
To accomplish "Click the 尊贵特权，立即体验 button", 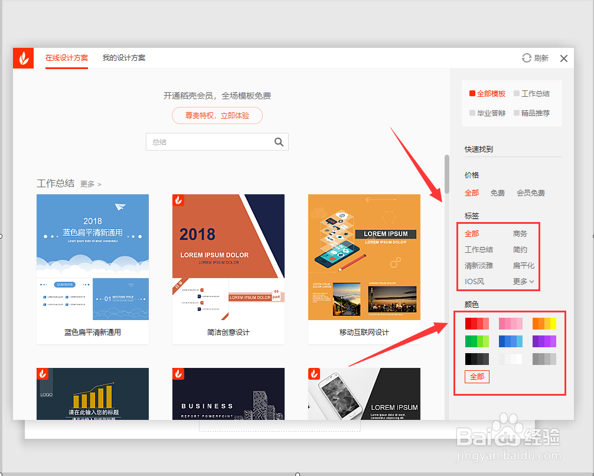I will click(217, 115).
